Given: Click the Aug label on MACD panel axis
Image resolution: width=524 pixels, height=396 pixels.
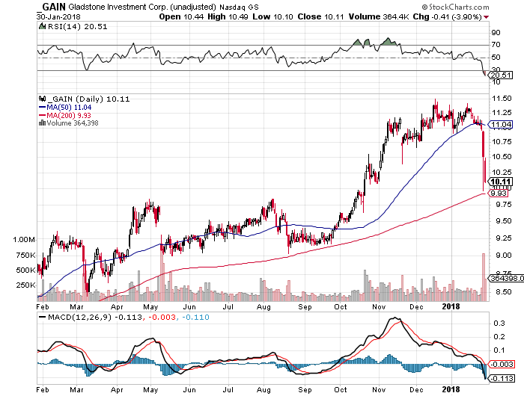Looking at the screenshot, I should pyautogui.click(x=263, y=389).
